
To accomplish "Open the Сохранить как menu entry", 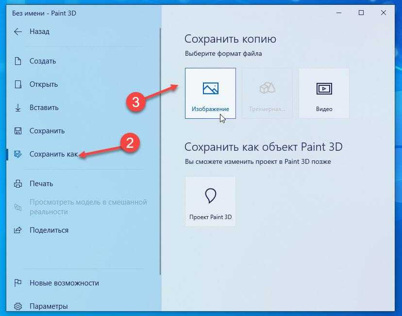I will [x=53, y=154].
